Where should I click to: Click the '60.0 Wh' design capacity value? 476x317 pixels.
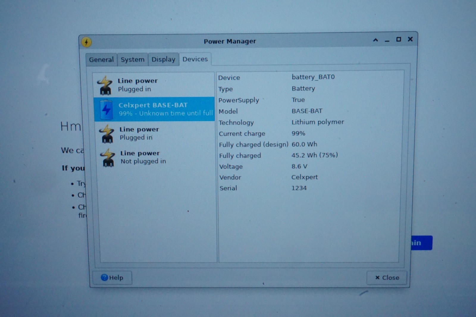coord(304,144)
